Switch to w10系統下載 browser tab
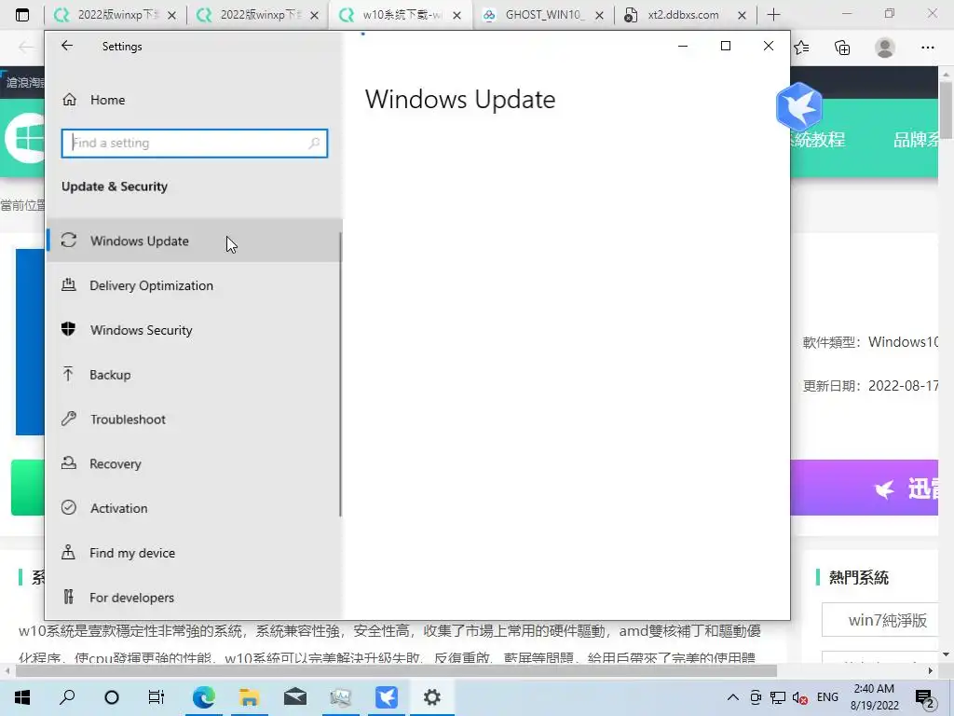The height and width of the screenshot is (716, 954). click(401, 15)
